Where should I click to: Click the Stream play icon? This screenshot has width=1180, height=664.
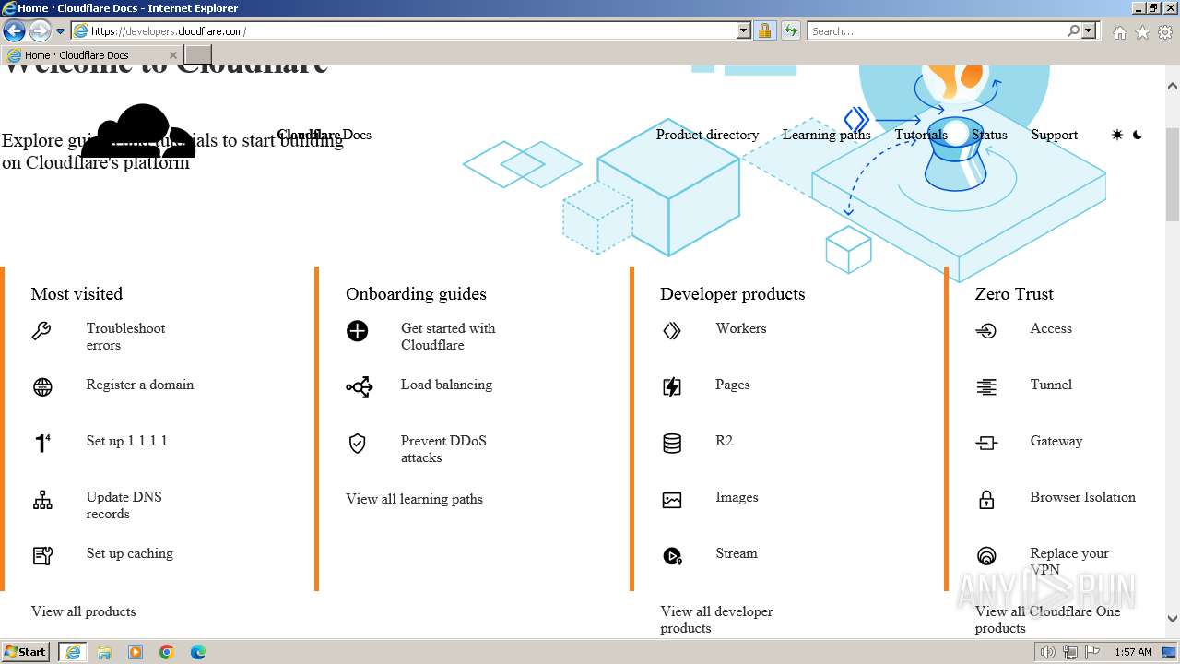[672, 556]
